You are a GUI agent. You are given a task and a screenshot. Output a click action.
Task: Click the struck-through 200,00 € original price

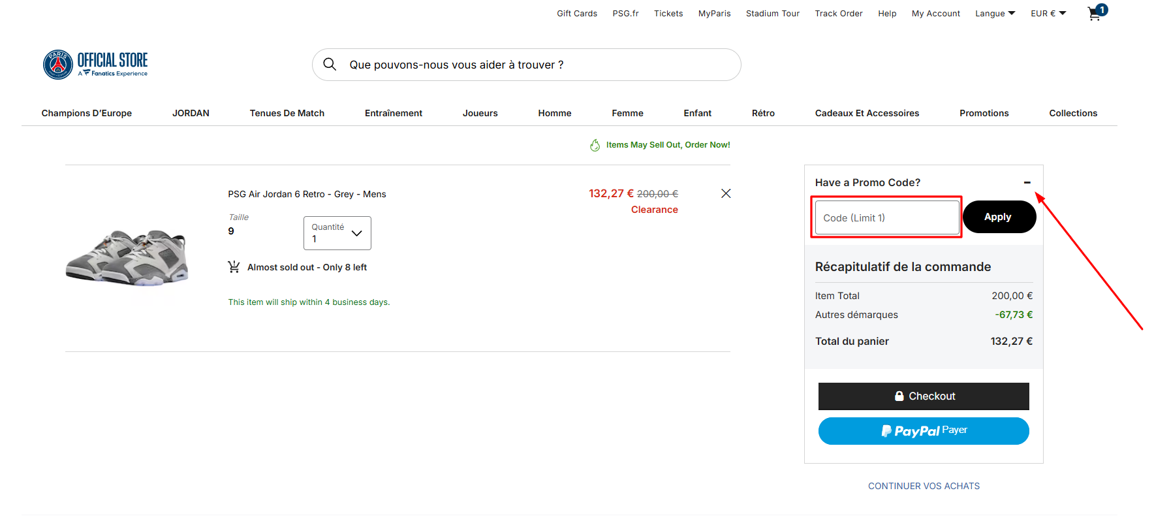point(657,194)
